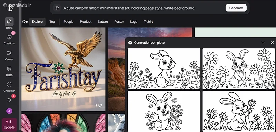Open the Canvas tool

tap(9, 55)
